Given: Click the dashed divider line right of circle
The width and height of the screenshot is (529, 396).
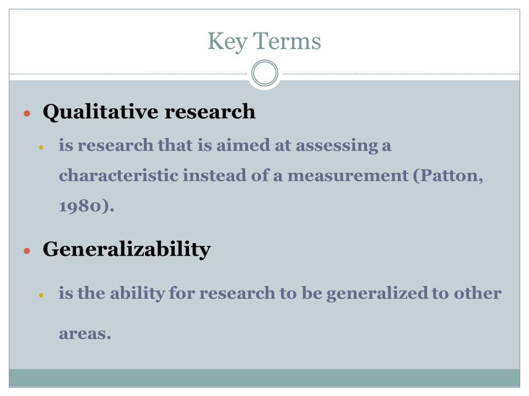Looking at the screenshot, I should click(x=401, y=74).
